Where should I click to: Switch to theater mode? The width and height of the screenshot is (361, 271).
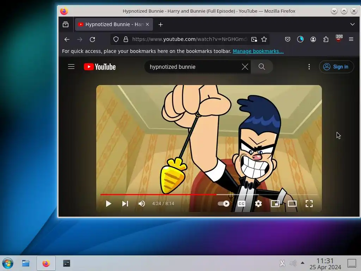(x=292, y=204)
